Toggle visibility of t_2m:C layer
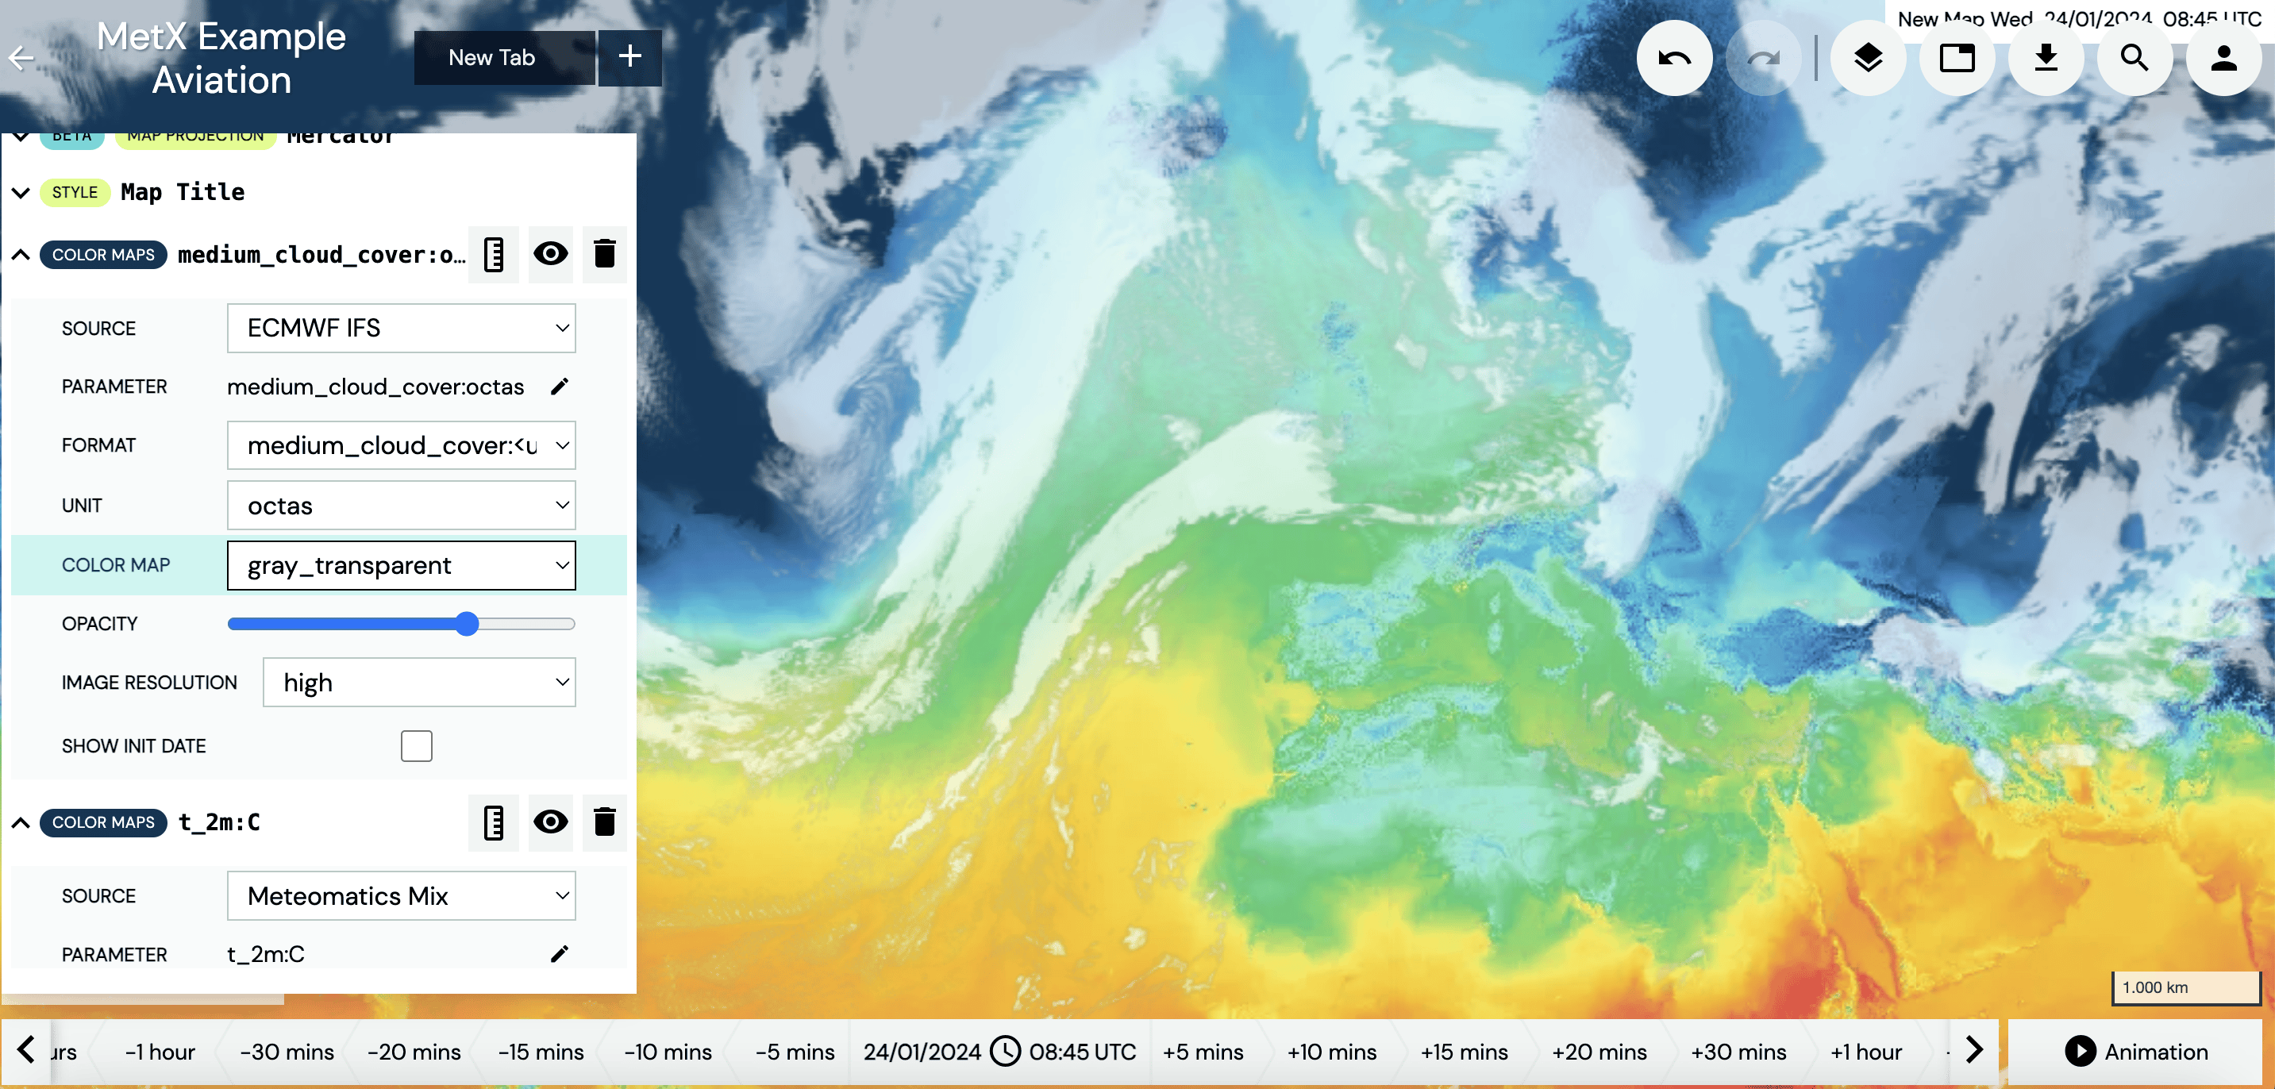2275x1089 pixels. (x=550, y=822)
